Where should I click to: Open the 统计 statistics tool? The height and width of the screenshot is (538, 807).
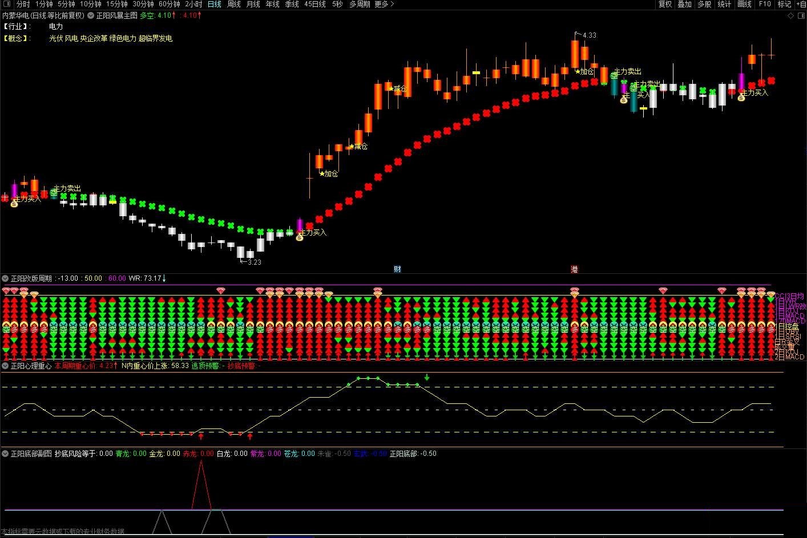[x=724, y=4]
